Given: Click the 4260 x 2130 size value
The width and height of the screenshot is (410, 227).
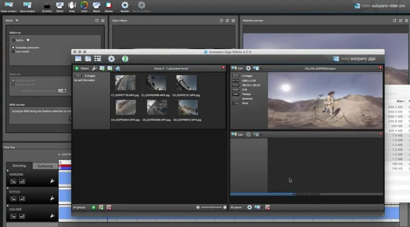Looking at the screenshot, I should [249, 81].
